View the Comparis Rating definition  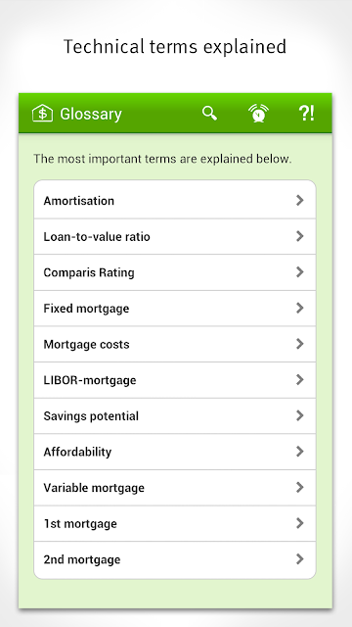click(175, 272)
